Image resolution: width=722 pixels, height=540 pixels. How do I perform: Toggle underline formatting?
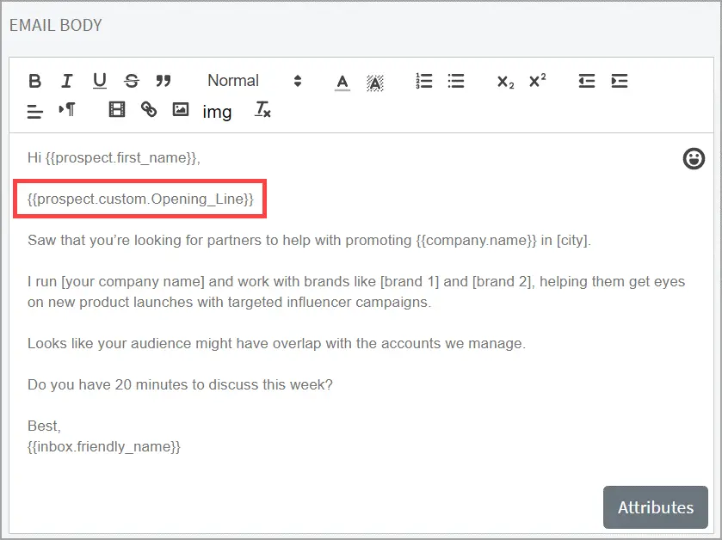click(100, 81)
